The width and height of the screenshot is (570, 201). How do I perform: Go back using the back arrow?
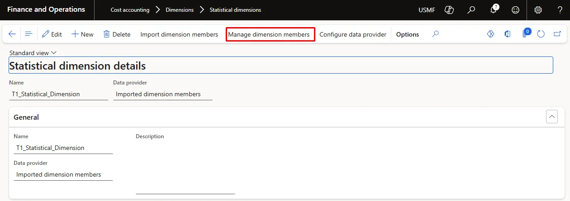click(x=12, y=34)
